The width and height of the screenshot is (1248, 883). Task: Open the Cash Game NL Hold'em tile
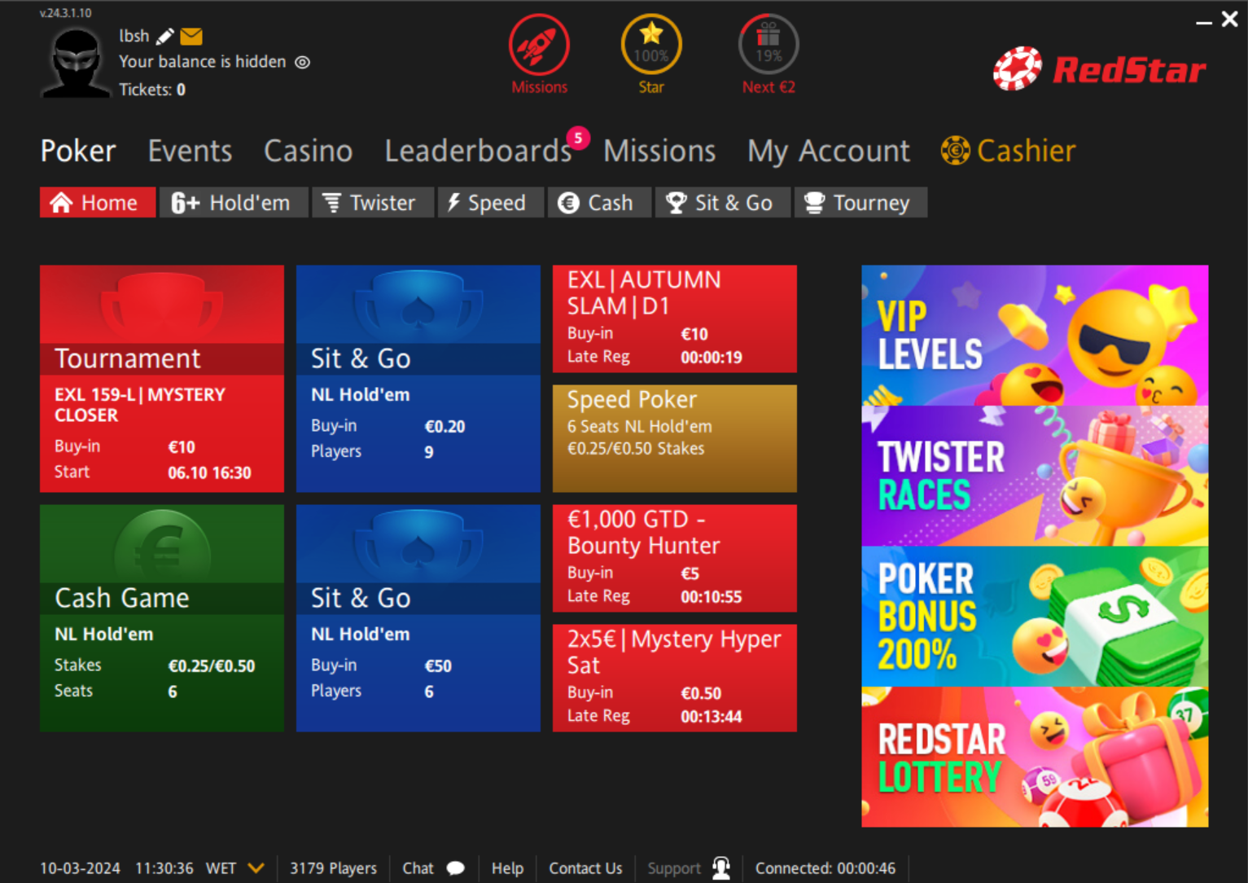[162, 618]
